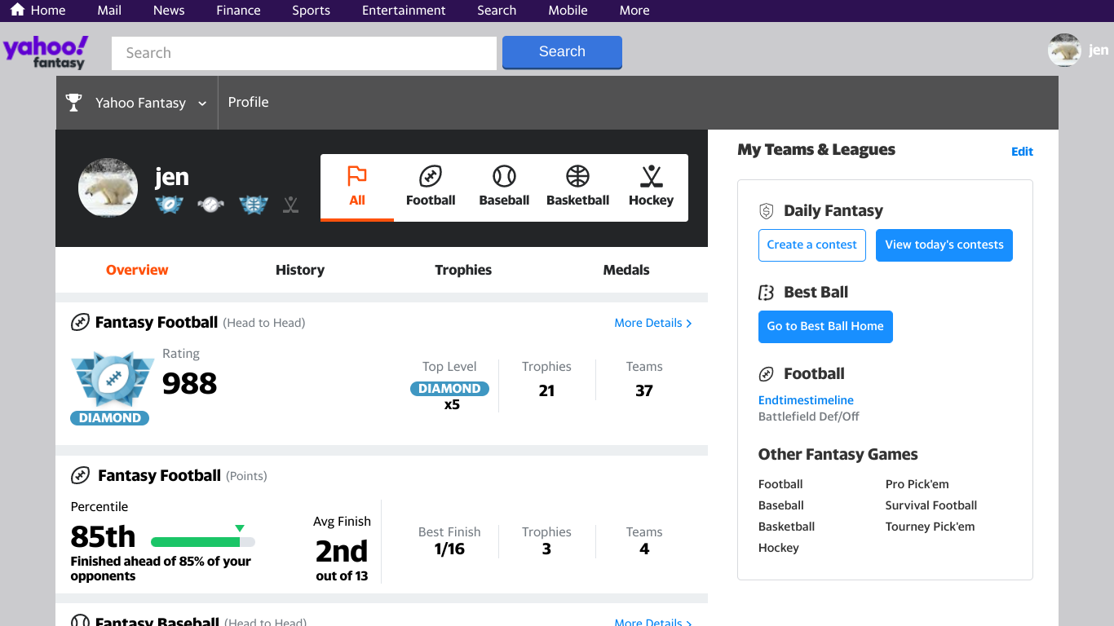Select the Football sport filter tab
The width and height of the screenshot is (1114, 626).
[431, 187]
